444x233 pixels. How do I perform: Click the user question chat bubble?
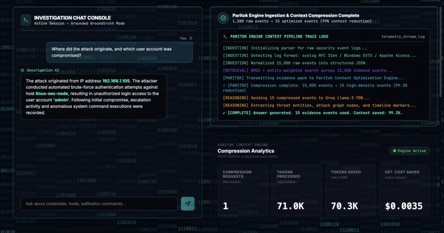[120, 52]
